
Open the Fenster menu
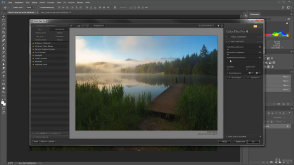80,3
